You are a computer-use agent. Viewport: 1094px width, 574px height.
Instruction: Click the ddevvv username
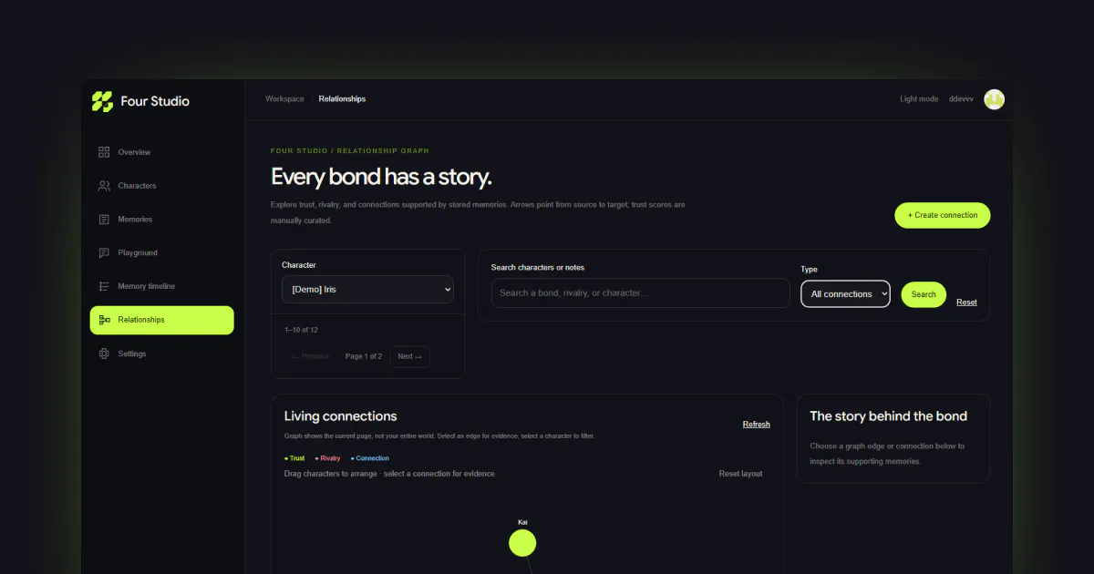tap(961, 99)
